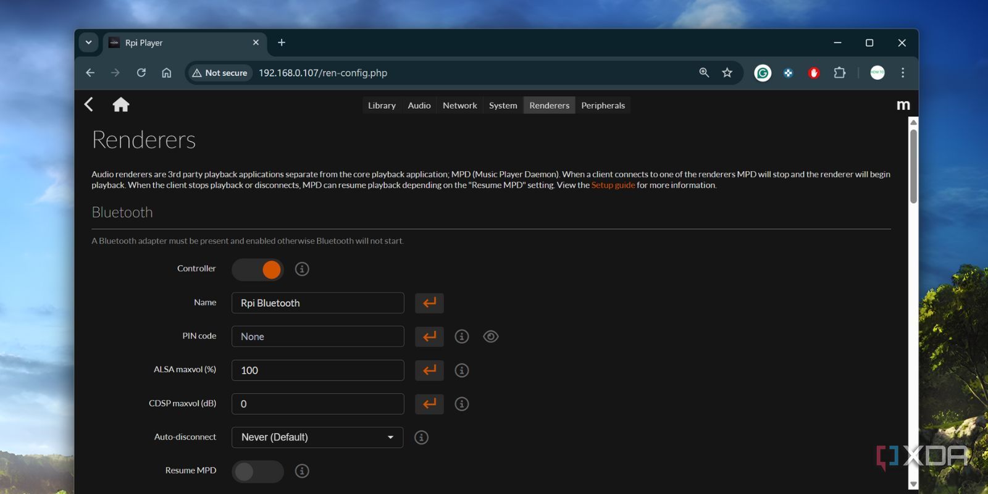Bookmark this page with star icon

(x=727, y=73)
